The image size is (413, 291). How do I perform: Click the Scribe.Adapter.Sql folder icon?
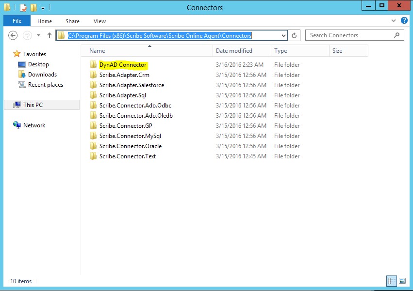click(93, 95)
